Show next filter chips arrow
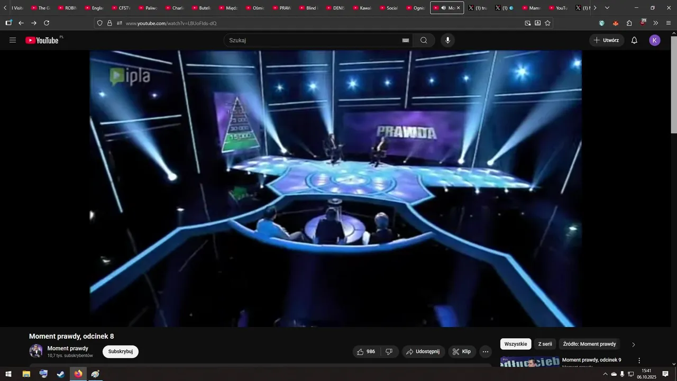Screen dimensions: 677x381 coord(634,344)
